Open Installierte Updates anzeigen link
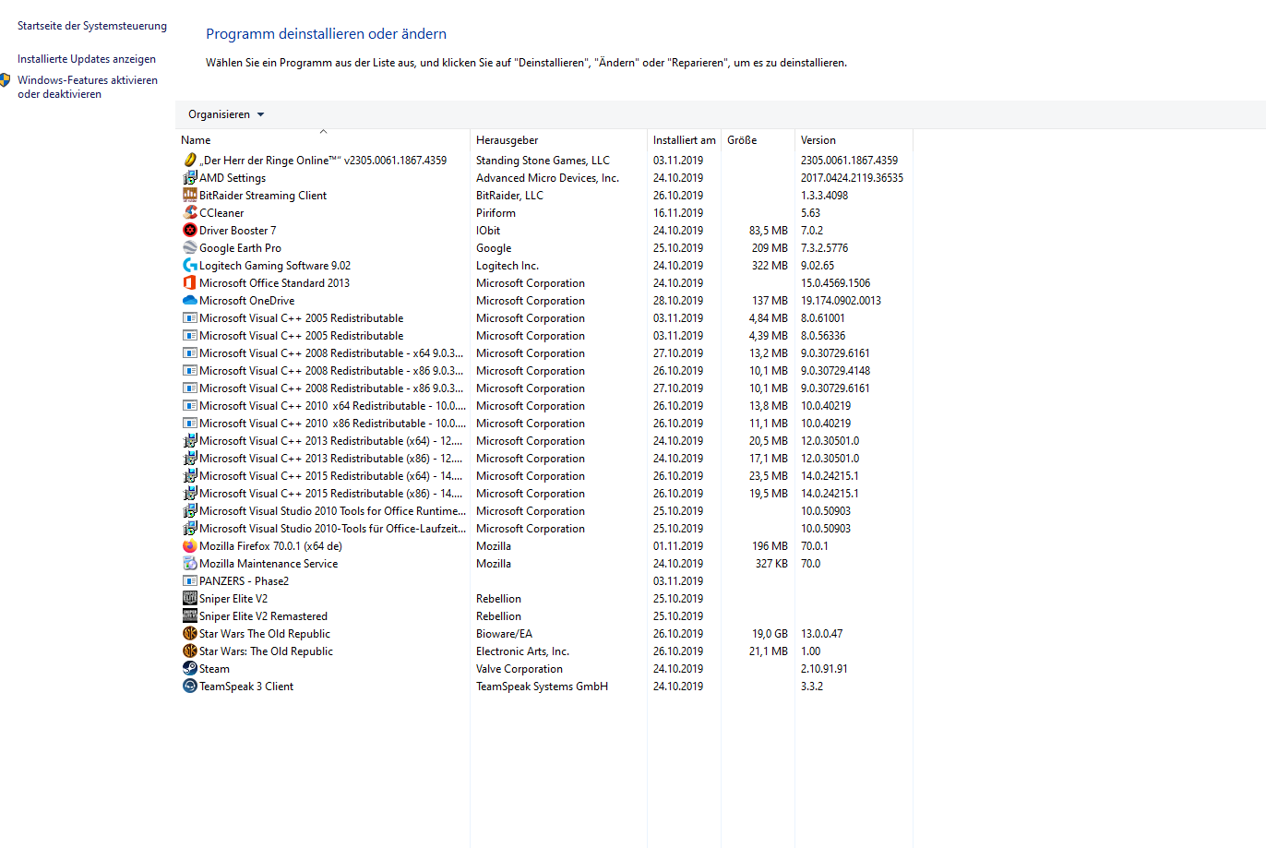 (x=87, y=59)
